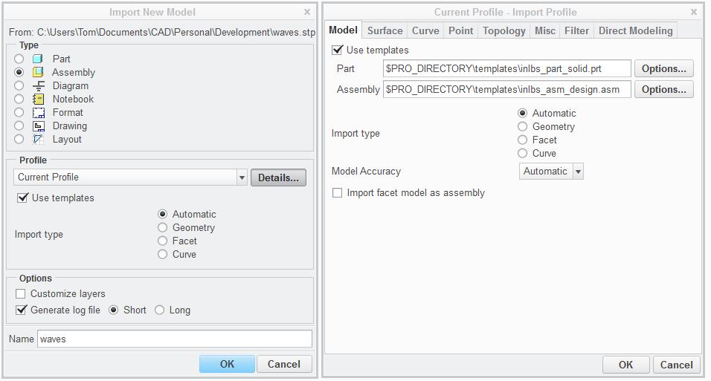This screenshot has width=711, height=381.
Task: Click the Diagram type icon
Action: tap(39, 85)
